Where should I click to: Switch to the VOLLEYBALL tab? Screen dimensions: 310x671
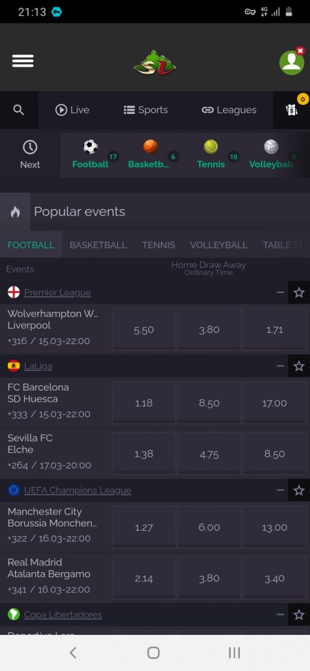click(x=219, y=245)
